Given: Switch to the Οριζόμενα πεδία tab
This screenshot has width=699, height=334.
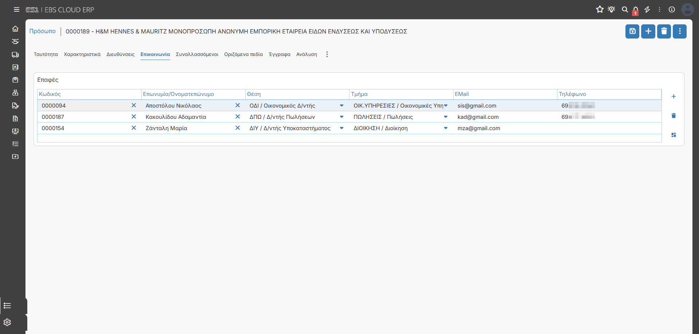Looking at the screenshot, I should (x=244, y=55).
